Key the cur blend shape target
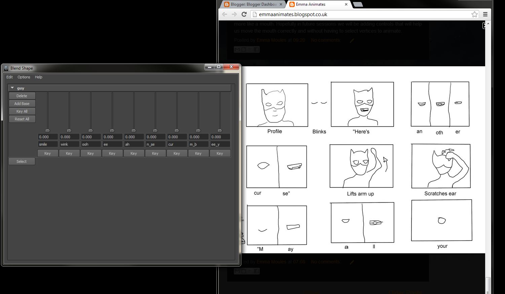This screenshot has height=294, width=505. point(177,153)
